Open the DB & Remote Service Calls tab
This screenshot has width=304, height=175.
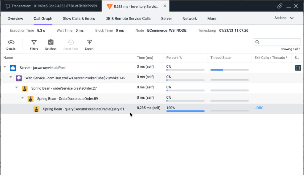(128, 18)
